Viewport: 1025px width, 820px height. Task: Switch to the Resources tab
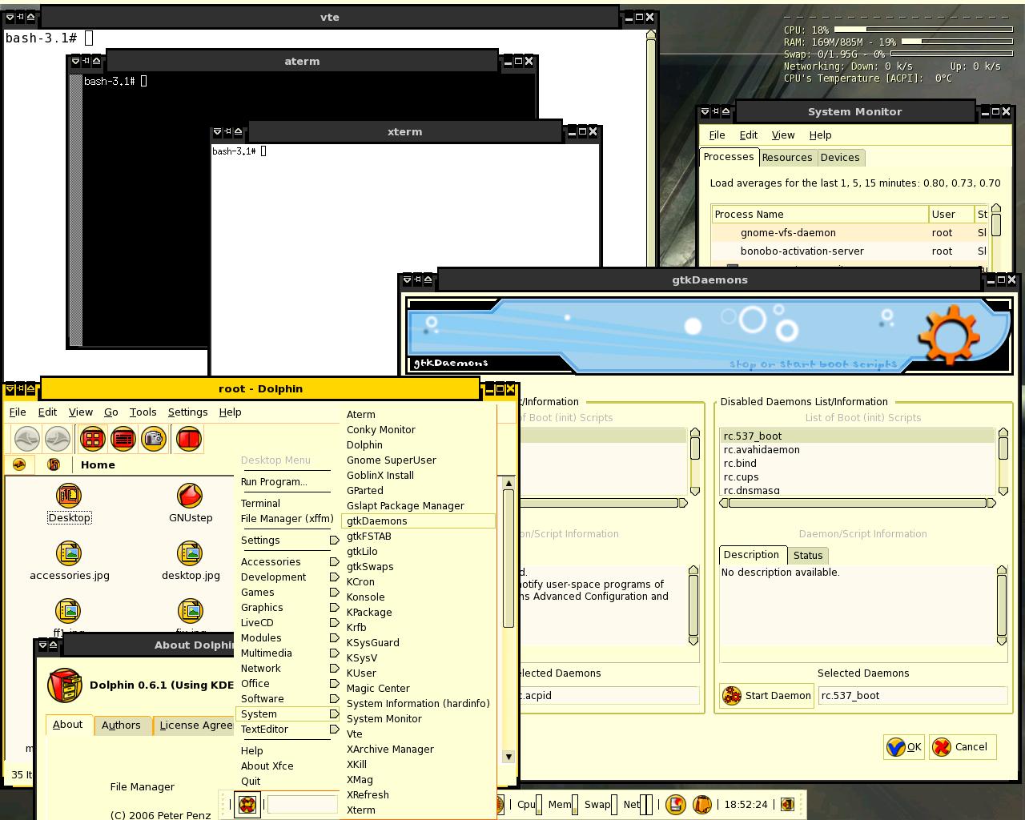[787, 158]
